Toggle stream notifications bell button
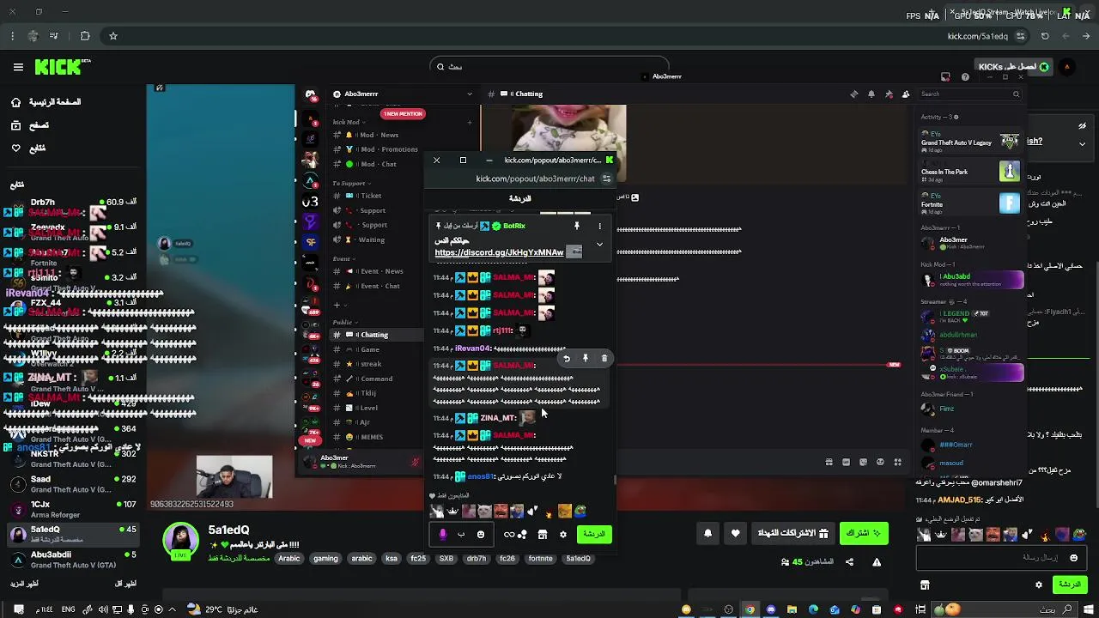 coord(708,533)
